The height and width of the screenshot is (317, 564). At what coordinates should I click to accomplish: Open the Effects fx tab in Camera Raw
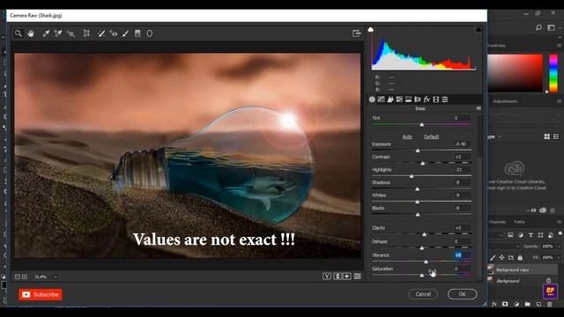click(427, 100)
